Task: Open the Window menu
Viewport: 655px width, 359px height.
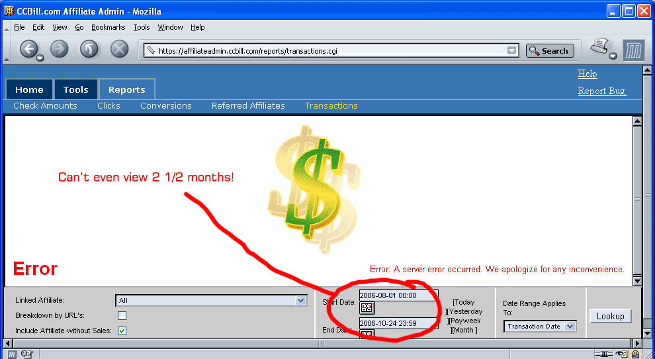Action: 170,27
